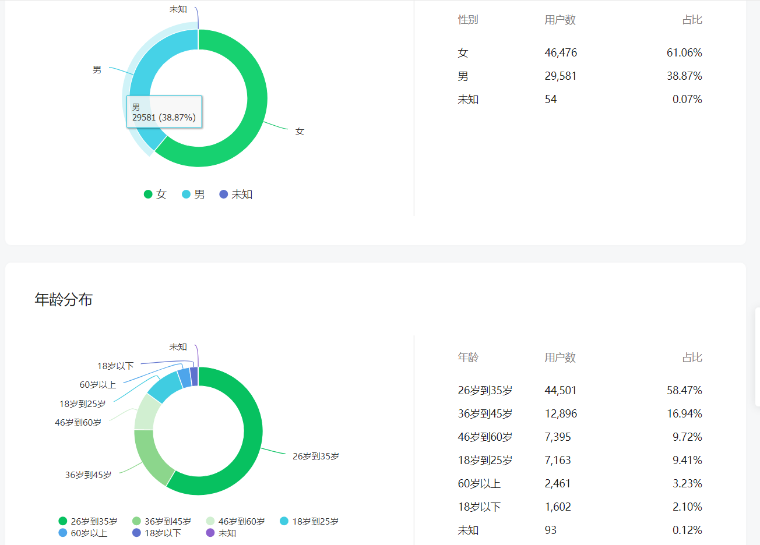Click the percentage 9.72%
Viewport: 760px width, 545px height.
pyautogui.click(x=687, y=437)
